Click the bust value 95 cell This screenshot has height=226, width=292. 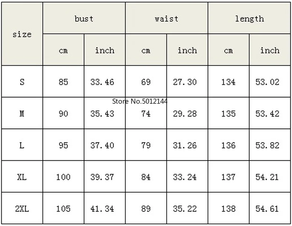coord(63,145)
